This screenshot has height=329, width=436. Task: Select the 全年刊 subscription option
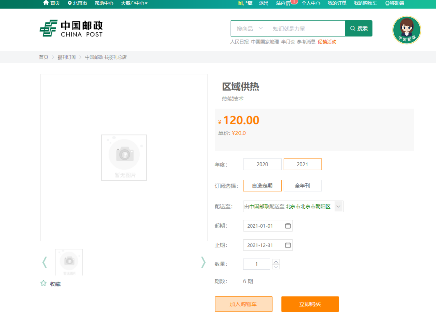(x=303, y=185)
